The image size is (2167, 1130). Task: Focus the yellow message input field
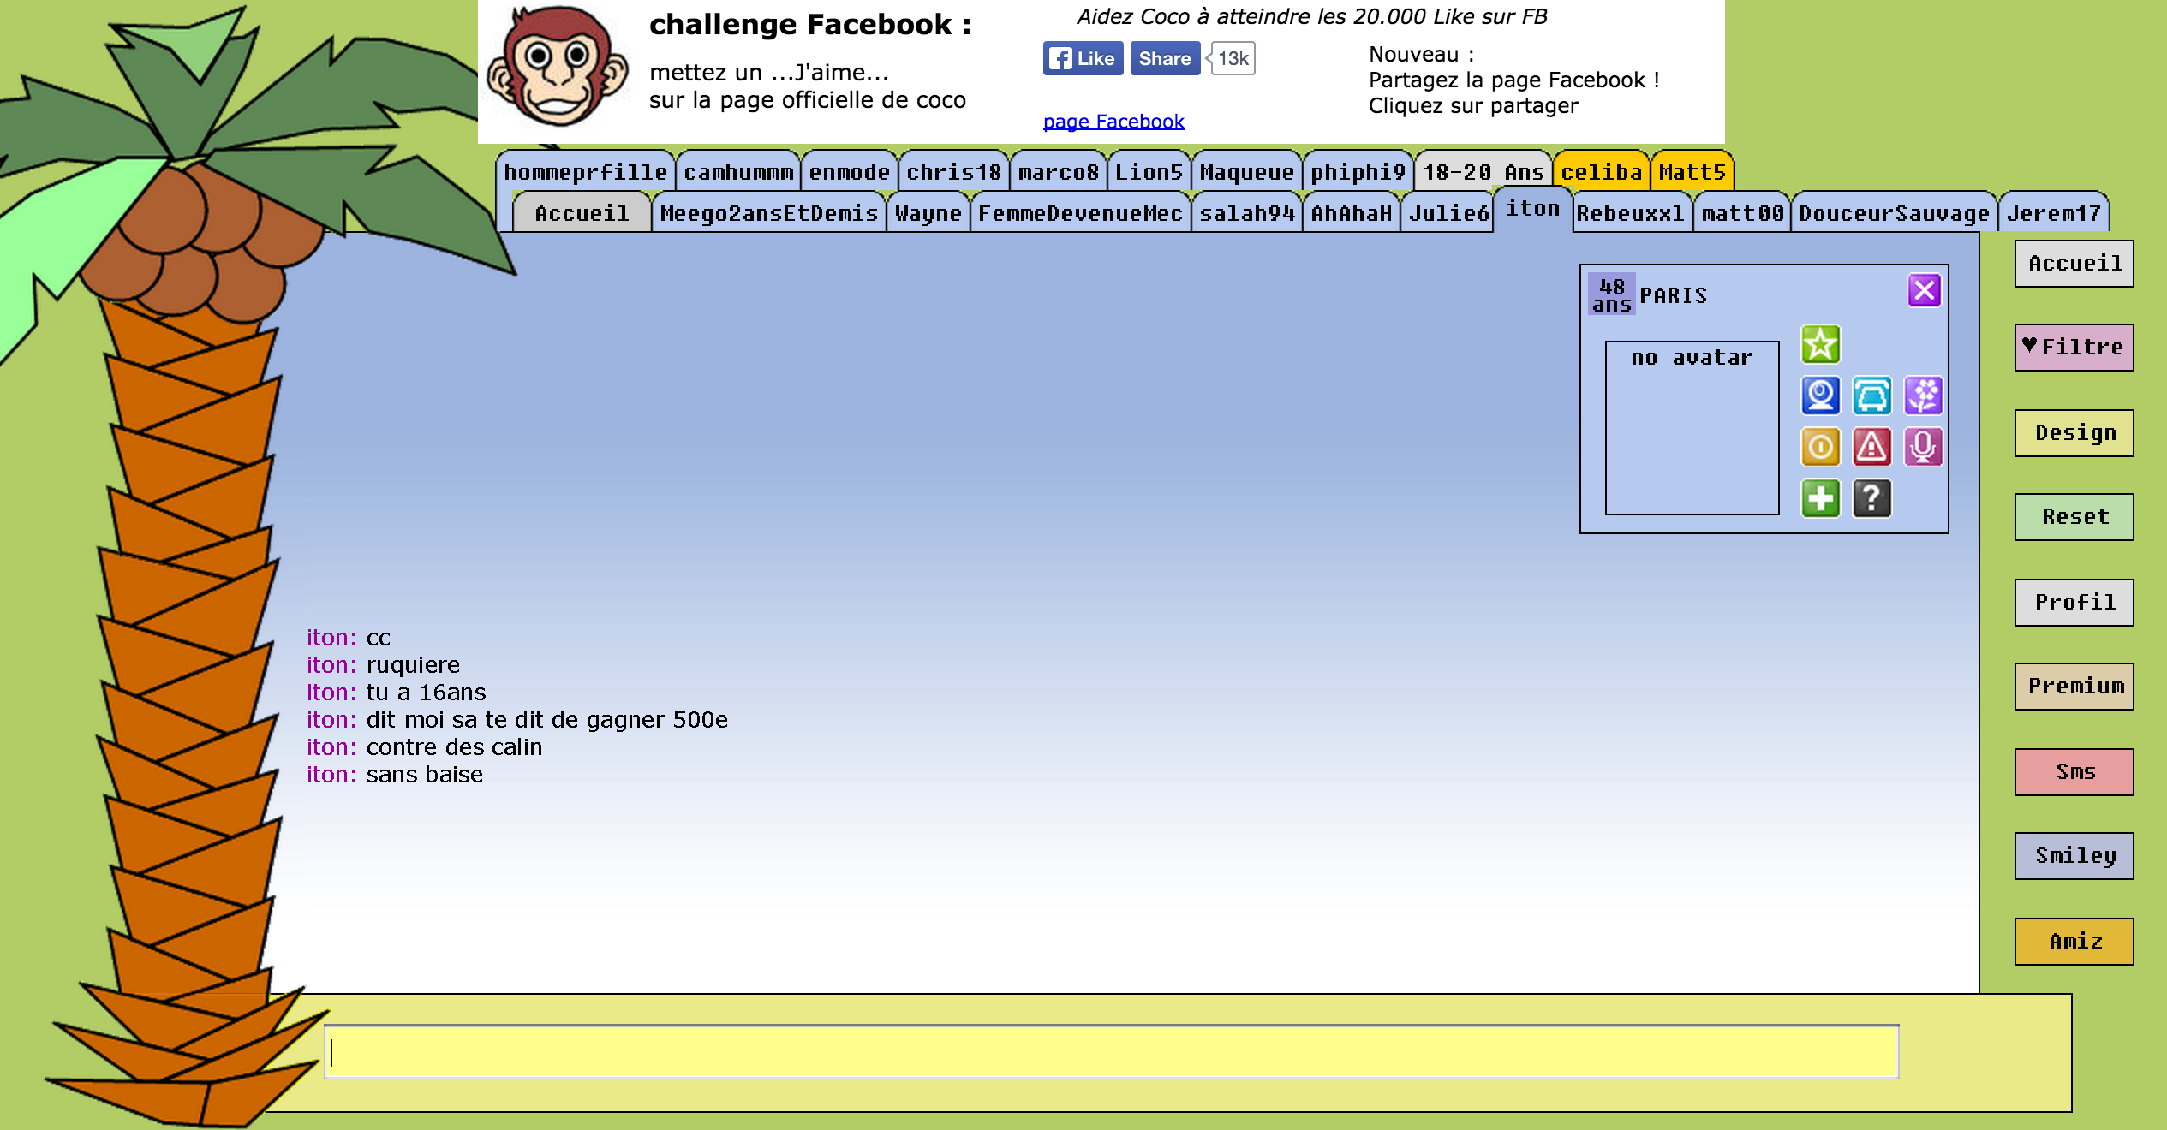coord(1111,1051)
